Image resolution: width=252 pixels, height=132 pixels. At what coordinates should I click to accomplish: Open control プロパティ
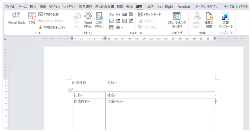tap(147, 21)
